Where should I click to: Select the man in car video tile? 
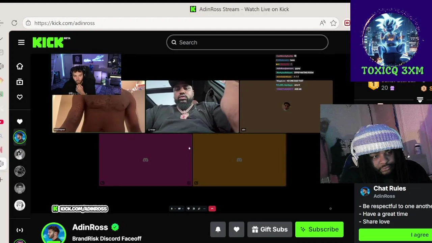(192, 106)
